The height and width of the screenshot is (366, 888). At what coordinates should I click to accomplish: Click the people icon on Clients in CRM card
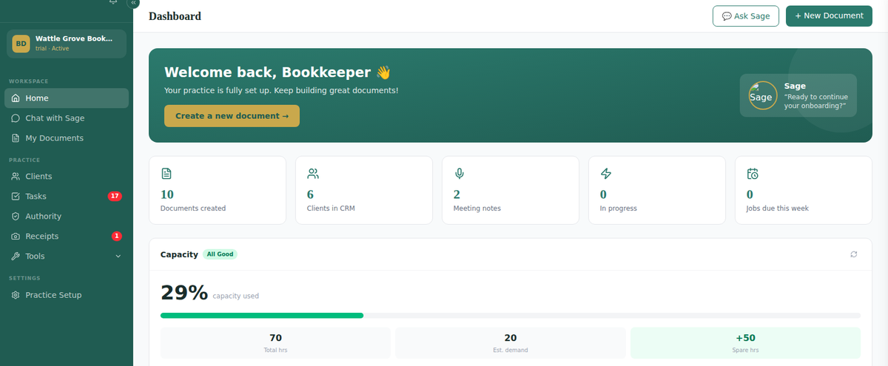(313, 174)
